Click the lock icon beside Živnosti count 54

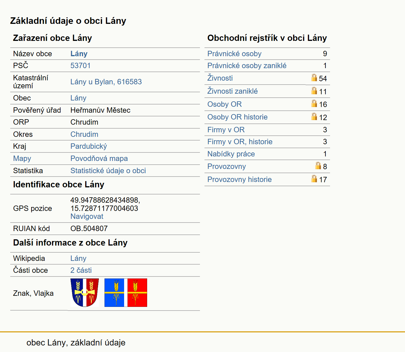pyautogui.click(x=314, y=77)
